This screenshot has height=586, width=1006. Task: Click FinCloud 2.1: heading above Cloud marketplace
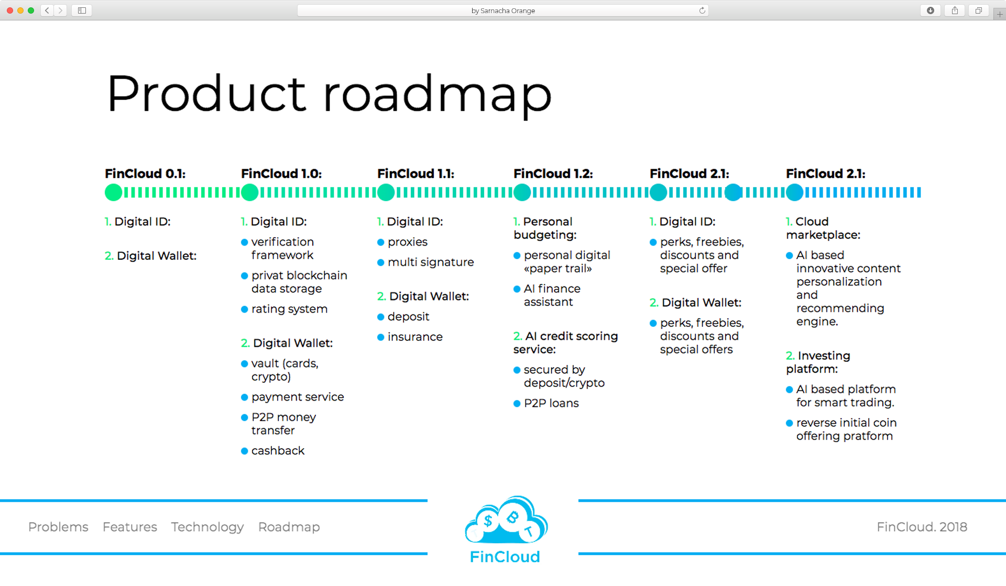coord(826,174)
